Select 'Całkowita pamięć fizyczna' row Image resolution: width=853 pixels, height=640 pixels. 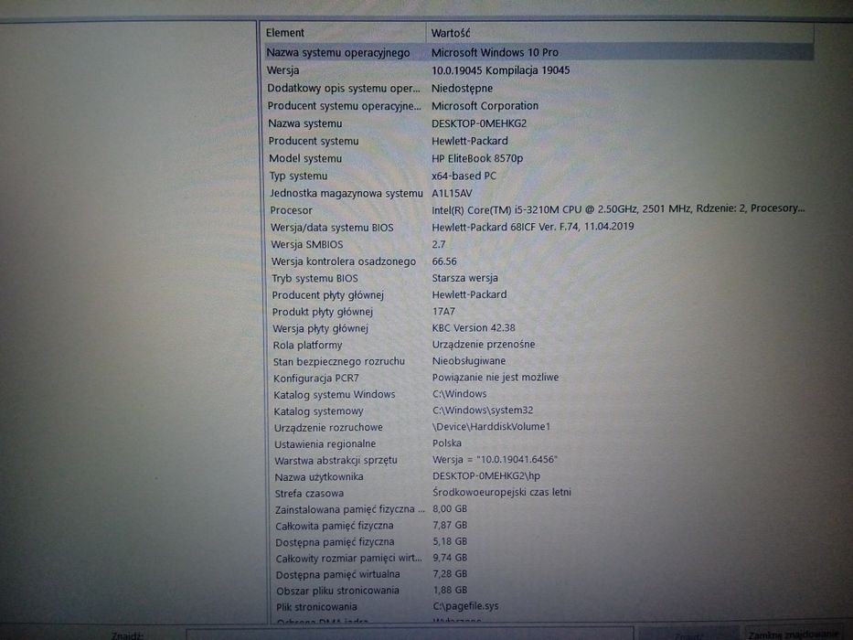[x=334, y=526]
